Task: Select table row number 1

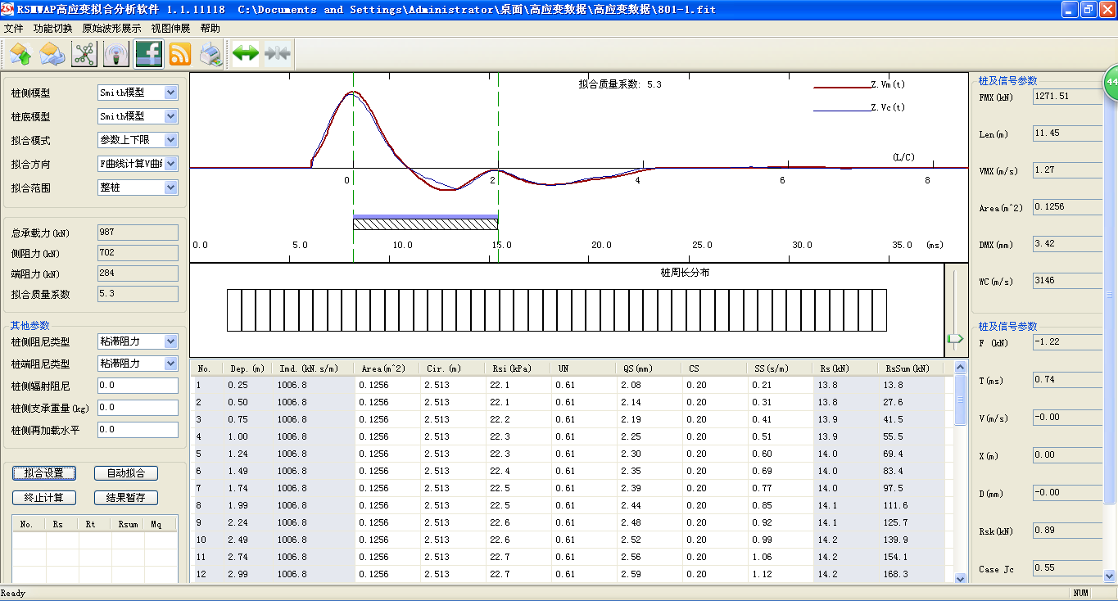Action: 572,385
